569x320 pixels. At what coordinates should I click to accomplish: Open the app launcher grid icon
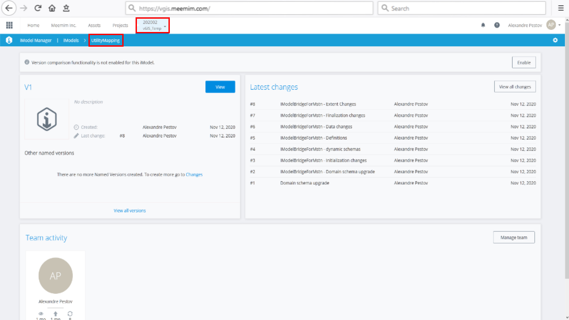pos(9,25)
